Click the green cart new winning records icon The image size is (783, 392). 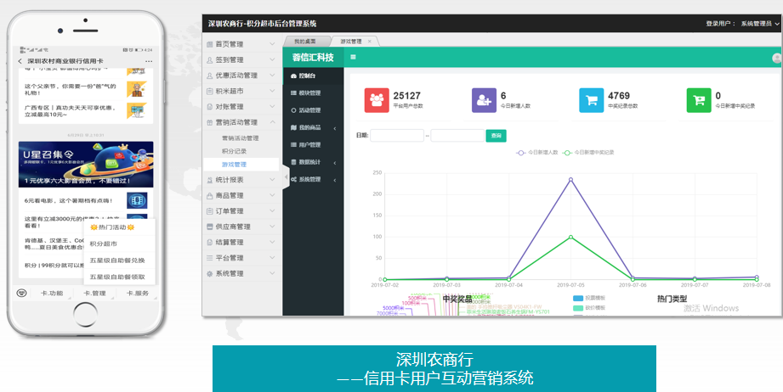(699, 100)
